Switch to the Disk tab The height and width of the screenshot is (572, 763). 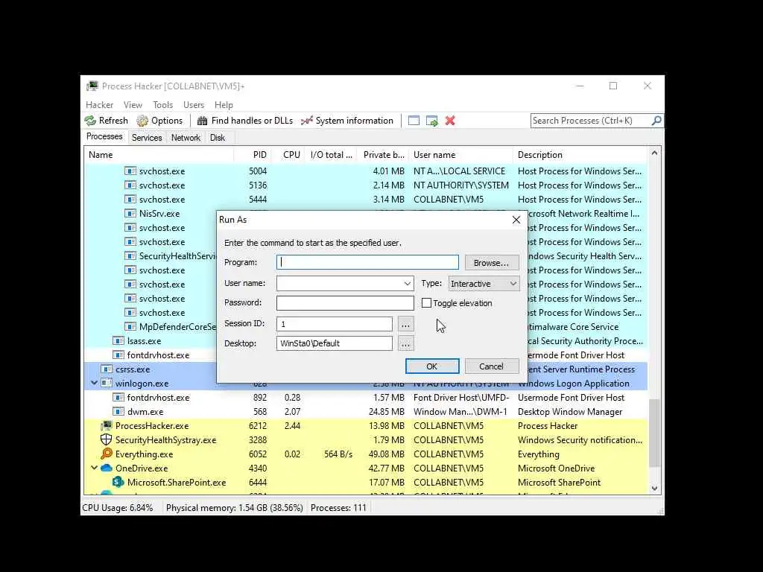tap(218, 138)
